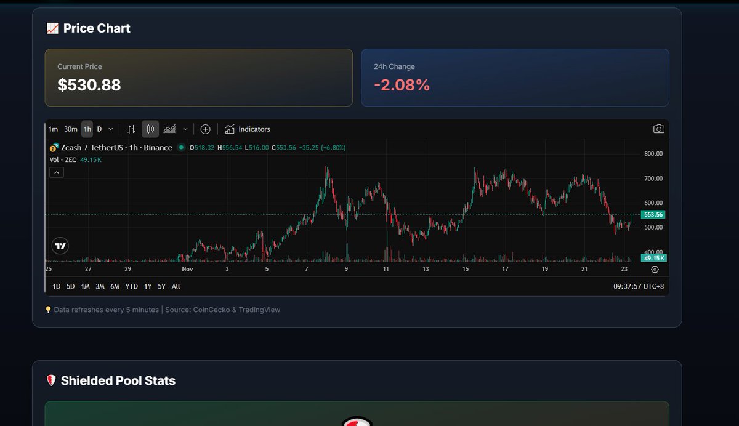Click the 09:37:57 UTC+8 timezone clock
Screen dimensions: 739x426
tap(639, 286)
